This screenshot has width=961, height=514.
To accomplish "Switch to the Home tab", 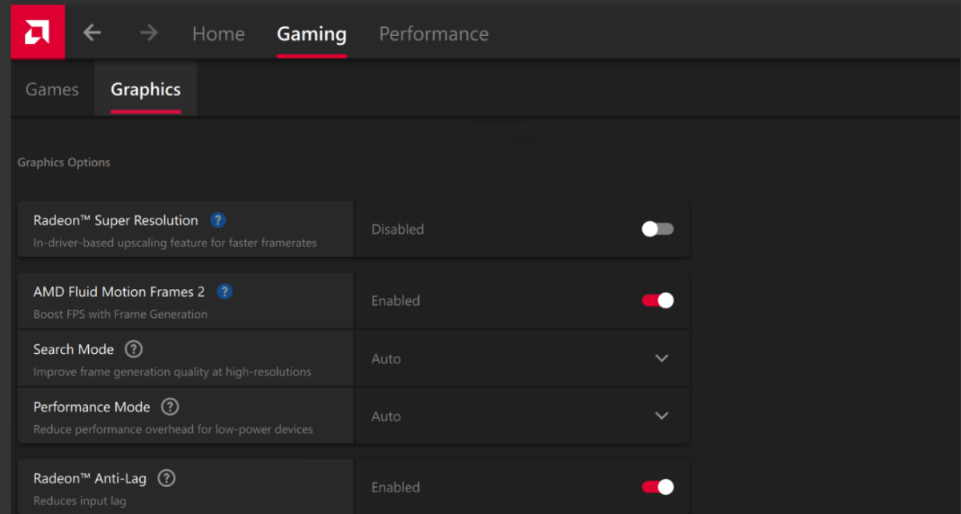I will pos(219,34).
